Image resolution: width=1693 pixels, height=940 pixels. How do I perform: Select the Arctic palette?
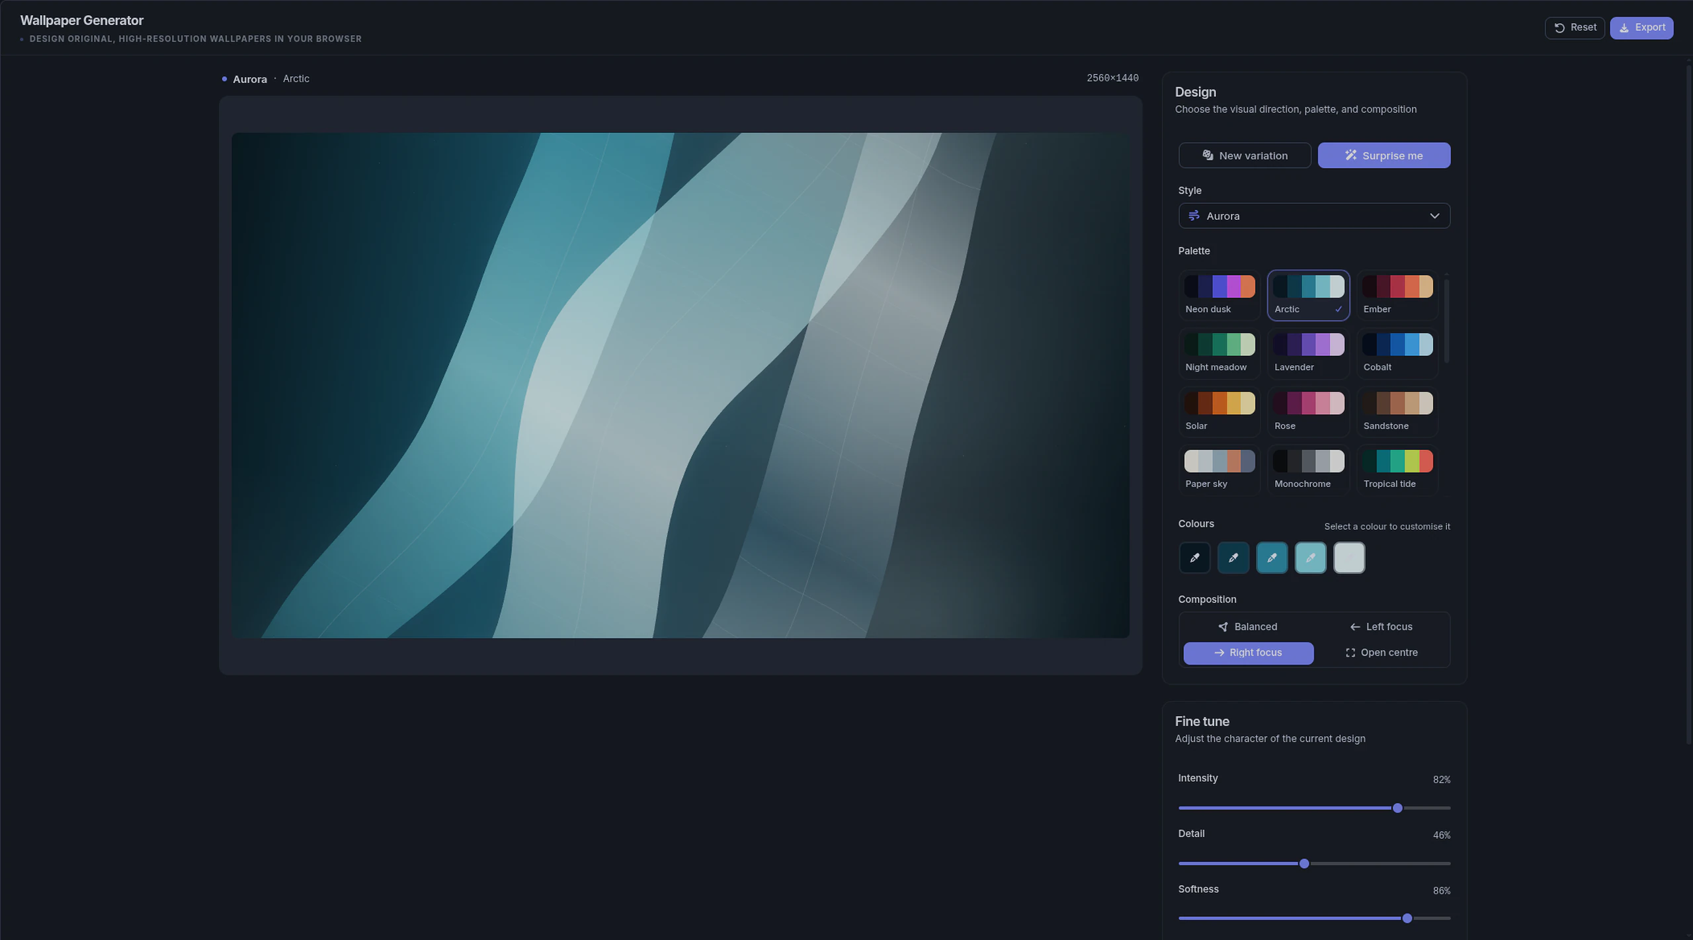click(x=1308, y=295)
